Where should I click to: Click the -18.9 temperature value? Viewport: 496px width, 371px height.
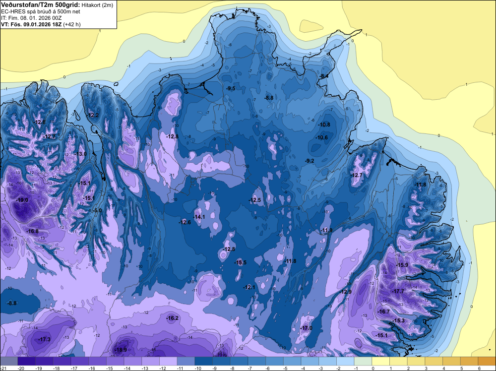click(121, 350)
